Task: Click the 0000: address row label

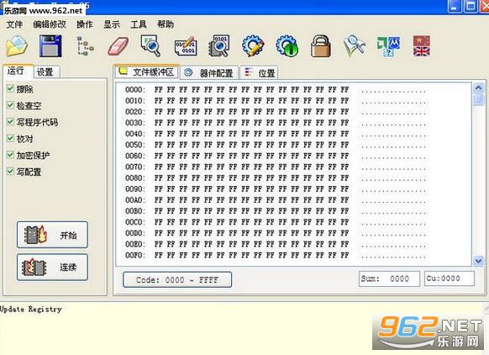Action: (135, 90)
